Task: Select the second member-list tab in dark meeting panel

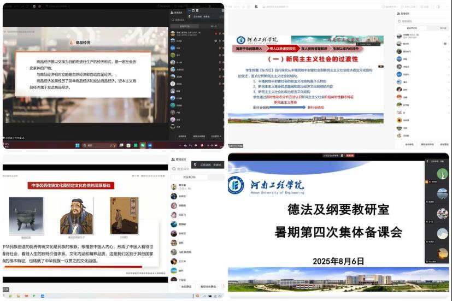Action: coord(214,26)
